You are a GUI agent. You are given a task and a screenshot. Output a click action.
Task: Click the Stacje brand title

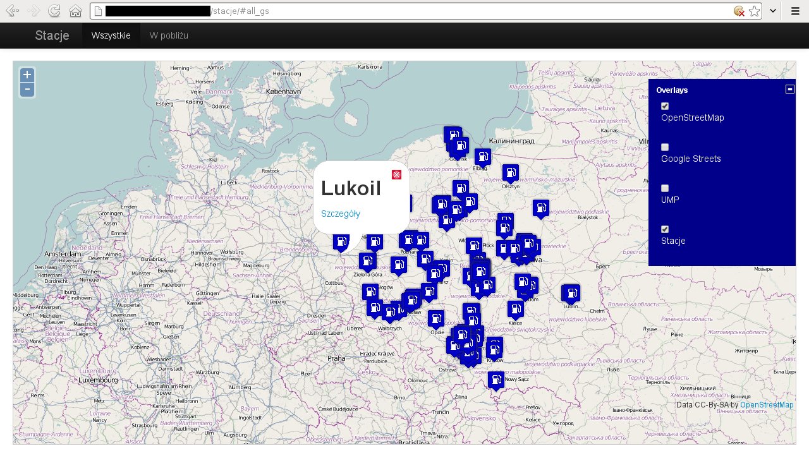(x=52, y=35)
